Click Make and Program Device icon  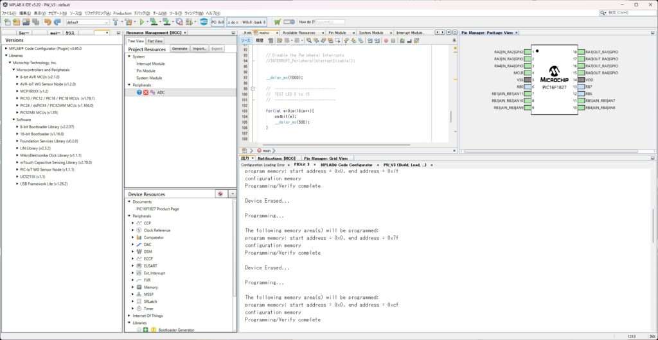pyautogui.click(x=154, y=22)
